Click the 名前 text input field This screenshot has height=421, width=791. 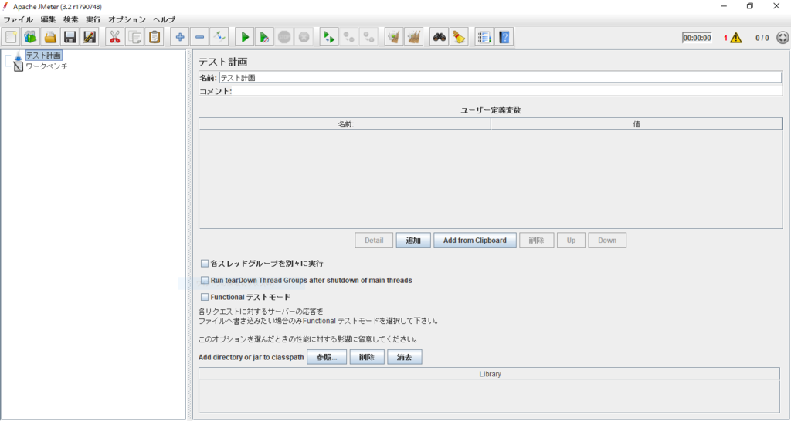501,78
